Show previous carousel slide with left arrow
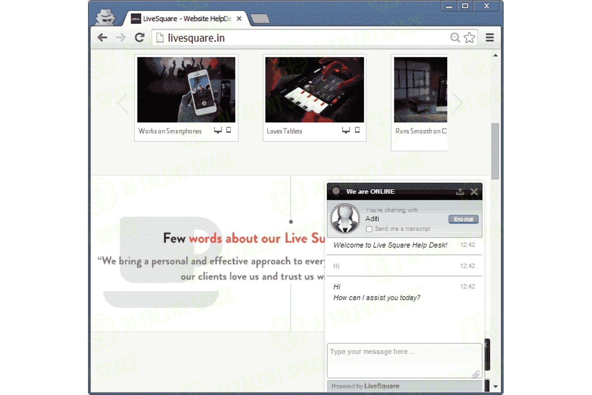 (123, 103)
